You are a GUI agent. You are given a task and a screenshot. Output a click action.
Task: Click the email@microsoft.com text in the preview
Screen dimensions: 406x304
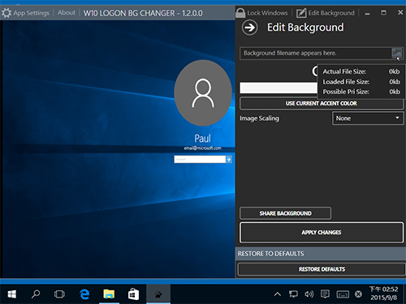coord(202,148)
